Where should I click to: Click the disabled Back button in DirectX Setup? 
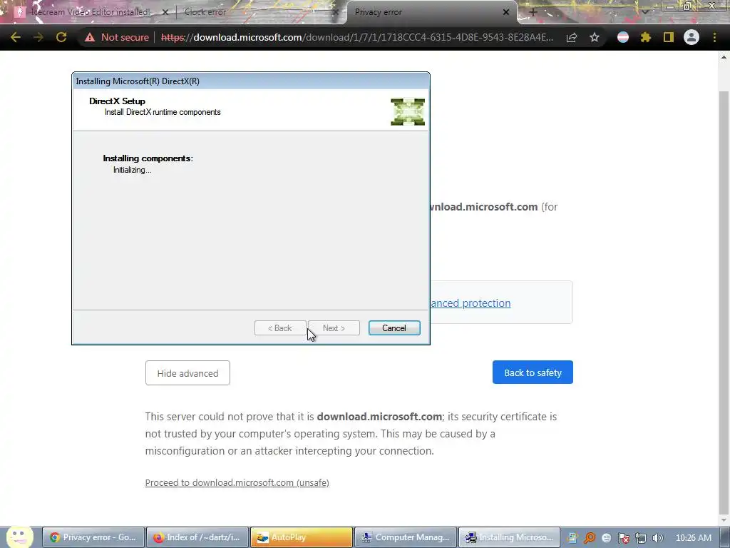coord(279,328)
